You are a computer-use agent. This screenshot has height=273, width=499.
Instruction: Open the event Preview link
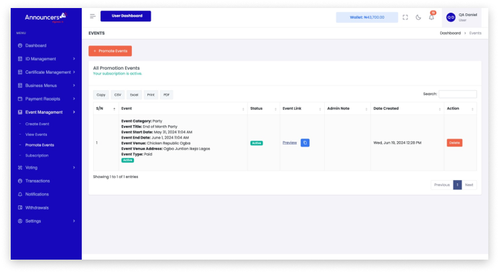tap(289, 143)
